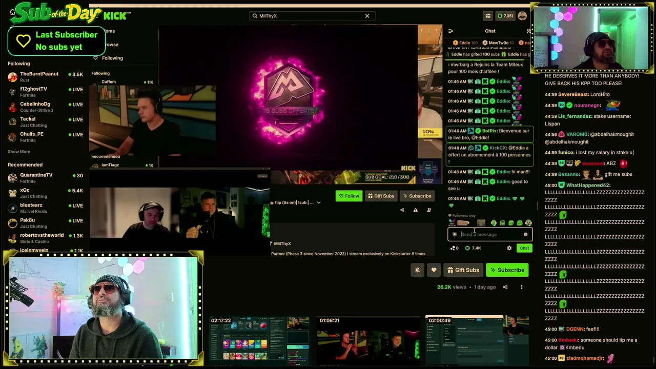
Task: Open bluetearz recommended channel
Action: click(45, 208)
